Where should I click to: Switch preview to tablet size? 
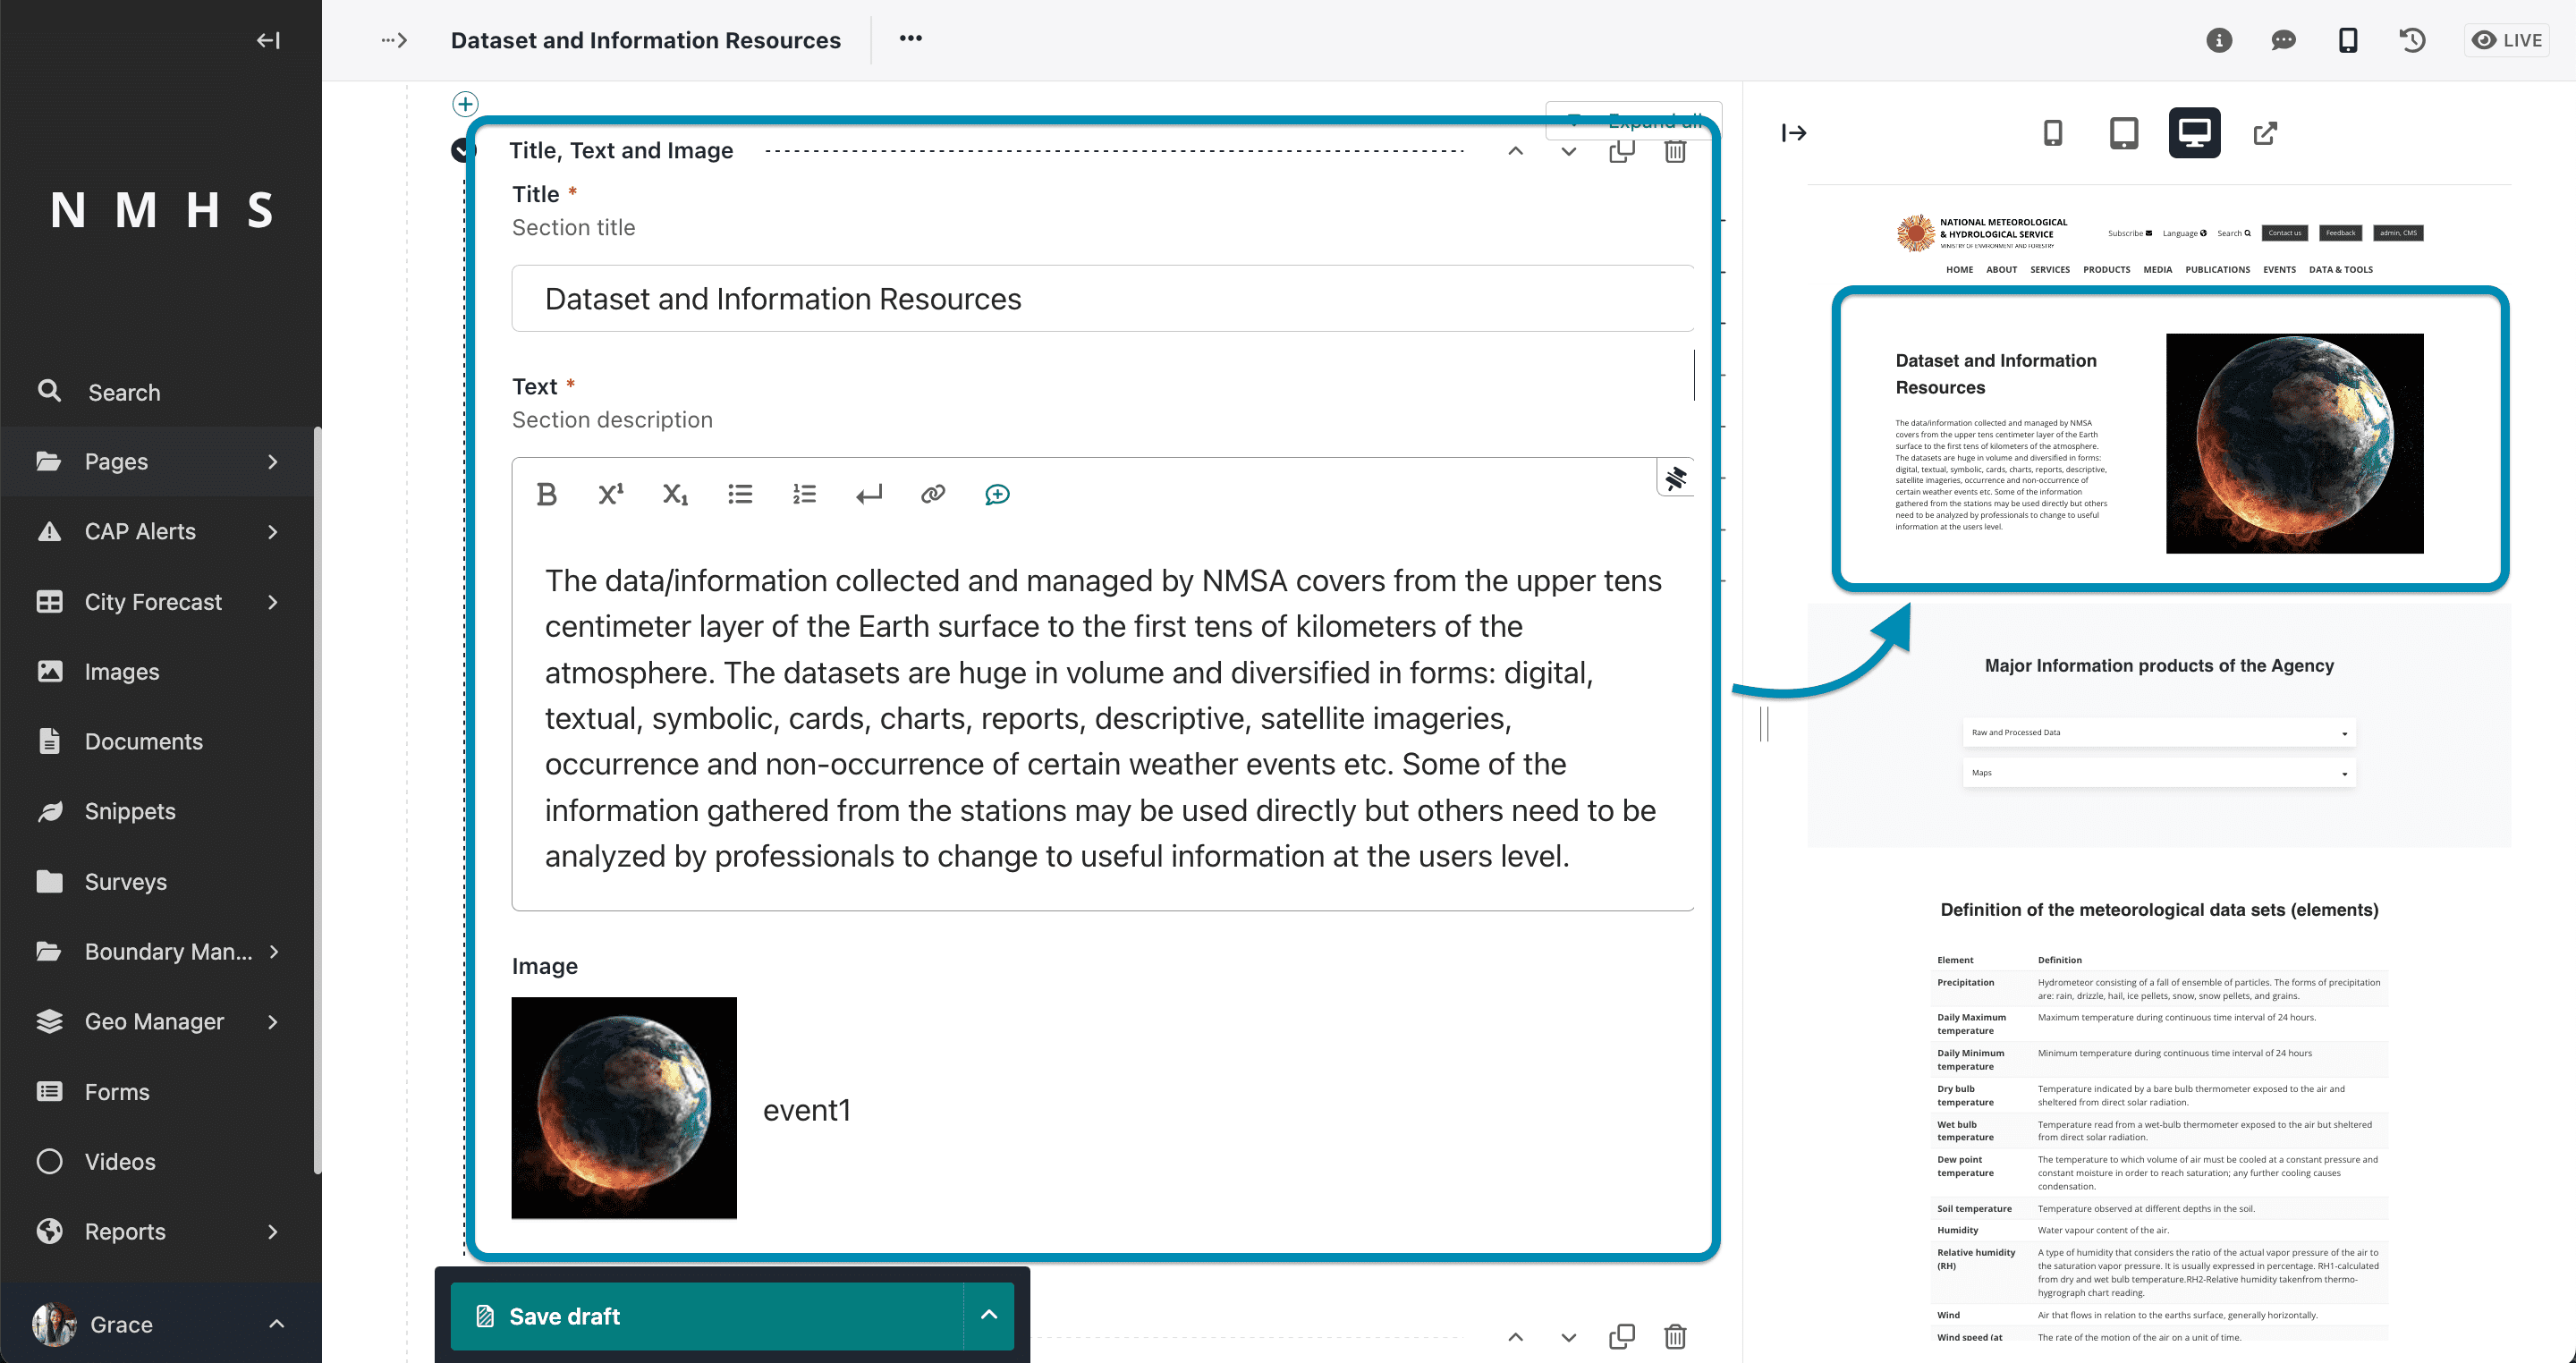[2123, 133]
